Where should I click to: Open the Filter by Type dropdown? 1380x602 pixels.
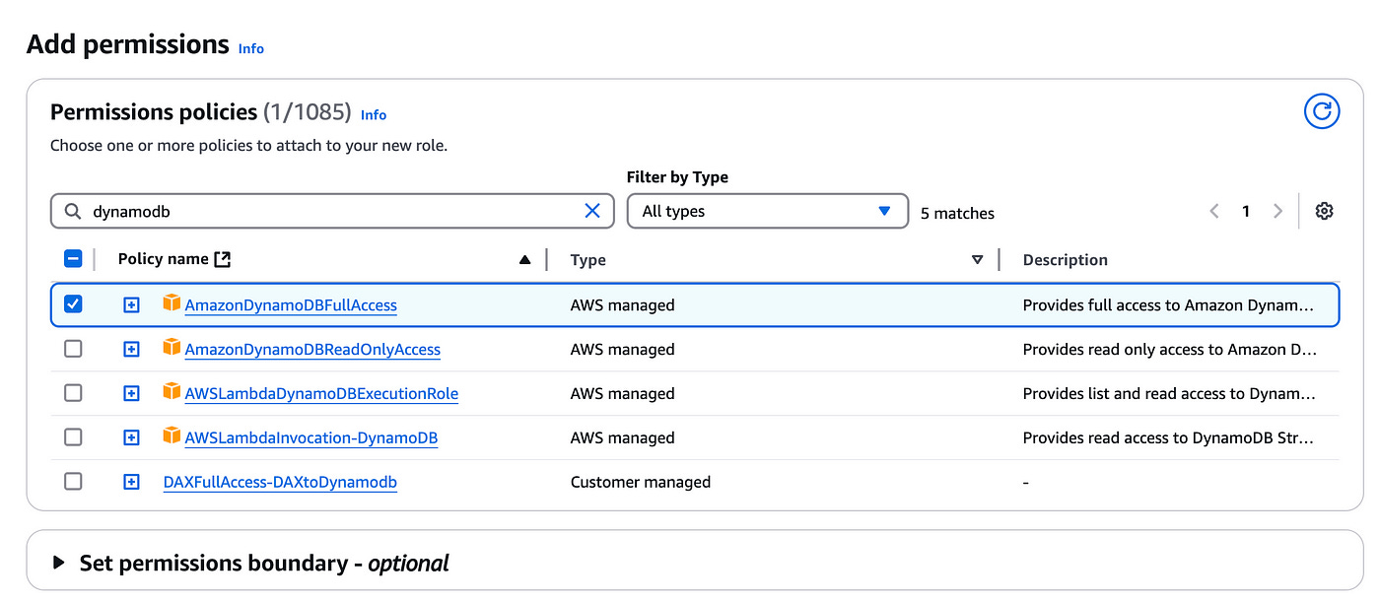pyautogui.click(x=767, y=211)
